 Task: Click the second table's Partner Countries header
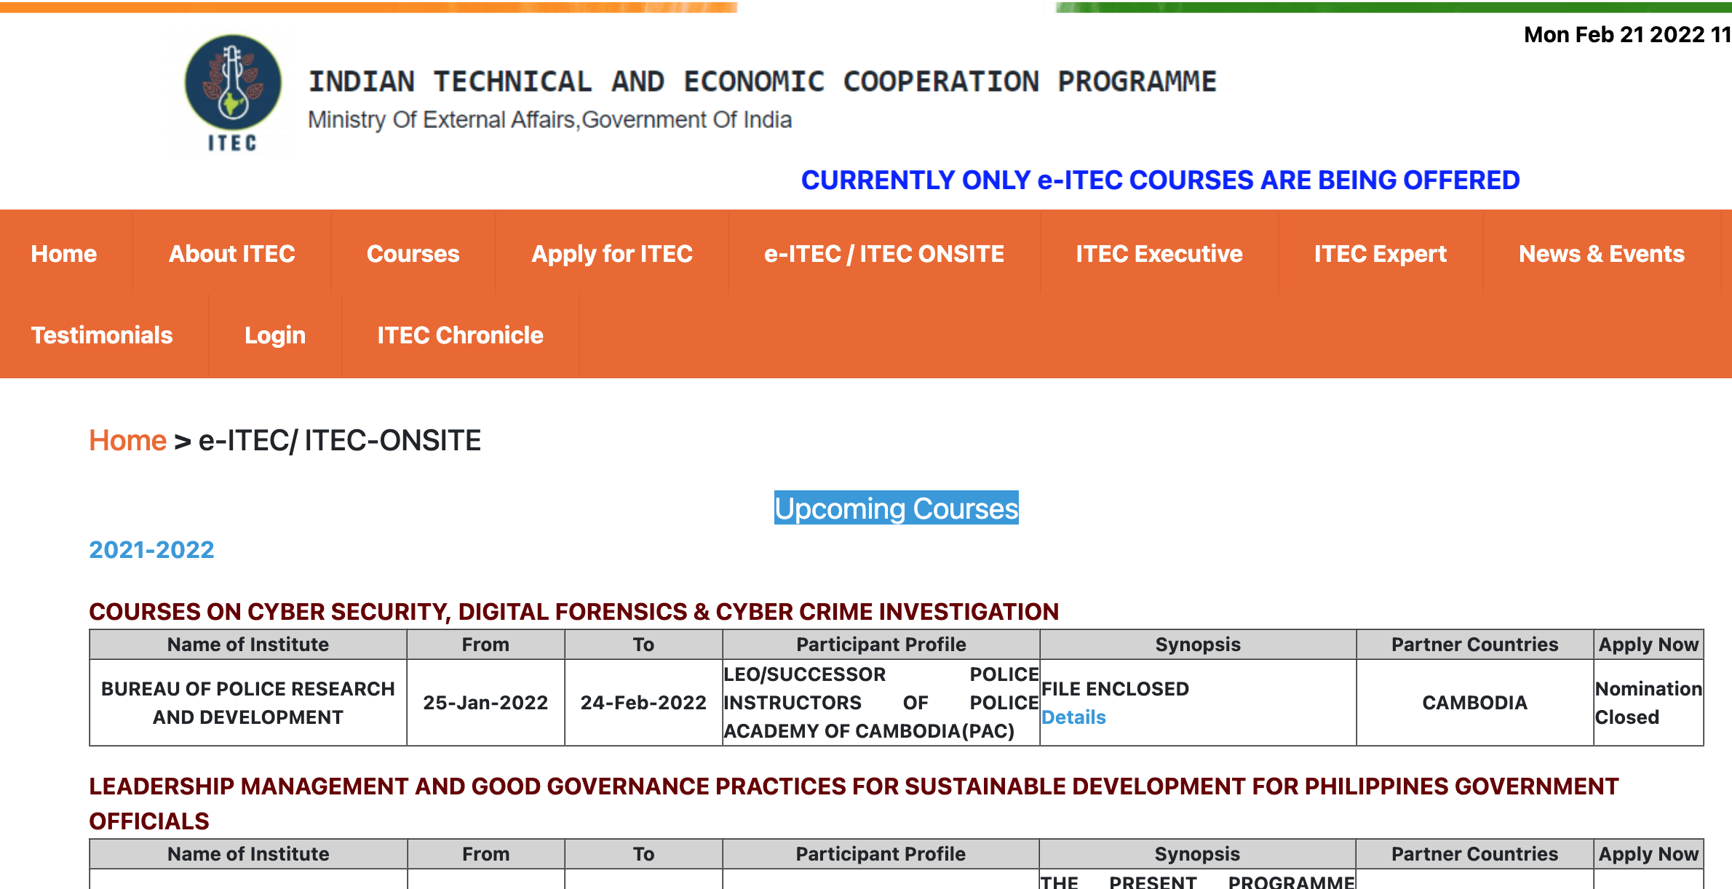pyautogui.click(x=1474, y=854)
